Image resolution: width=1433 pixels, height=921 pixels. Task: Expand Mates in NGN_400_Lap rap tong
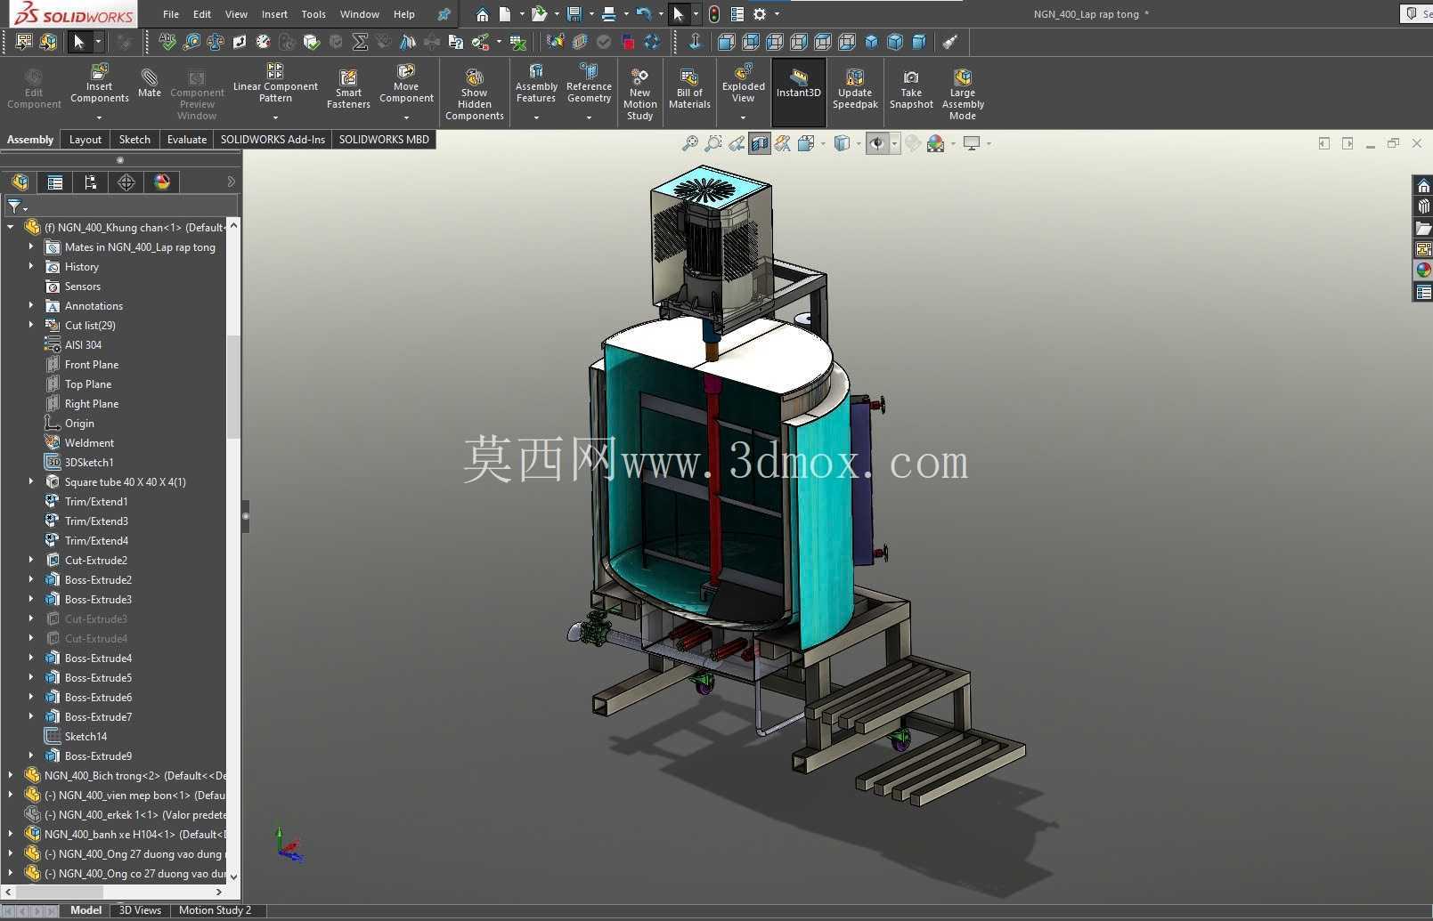(x=31, y=246)
